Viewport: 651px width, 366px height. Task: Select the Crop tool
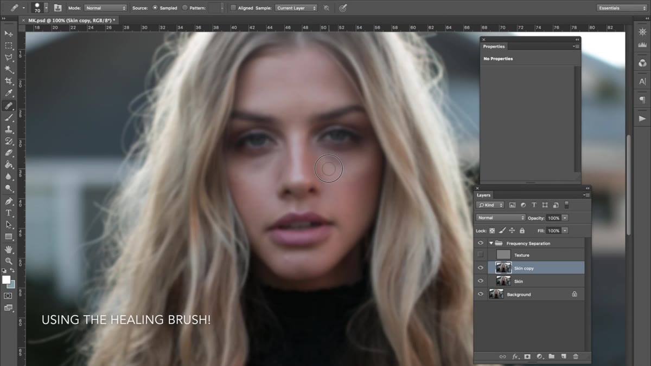9,81
